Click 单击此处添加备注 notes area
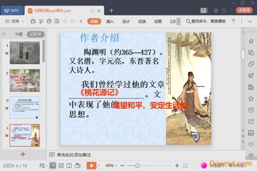This screenshot has width=257, height=171. pos(74,155)
